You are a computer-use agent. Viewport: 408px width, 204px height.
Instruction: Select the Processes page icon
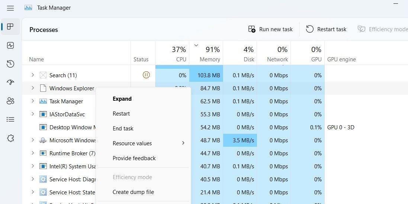click(x=10, y=27)
